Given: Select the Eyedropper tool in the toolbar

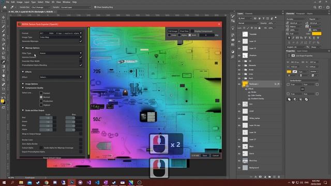Looking at the screenshot, I should click(4, 62).
